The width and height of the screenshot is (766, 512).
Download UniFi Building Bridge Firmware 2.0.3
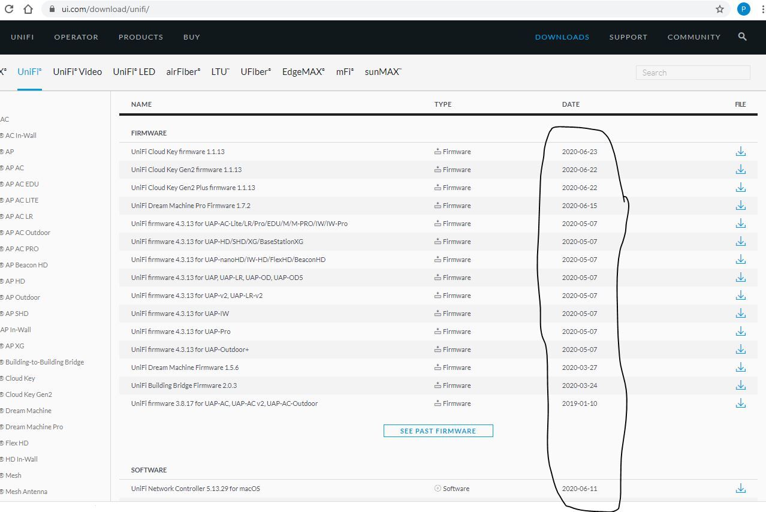pos(740,385)
